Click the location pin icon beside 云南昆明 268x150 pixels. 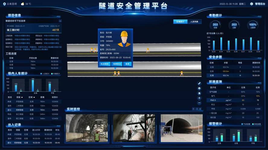[5, 4]
